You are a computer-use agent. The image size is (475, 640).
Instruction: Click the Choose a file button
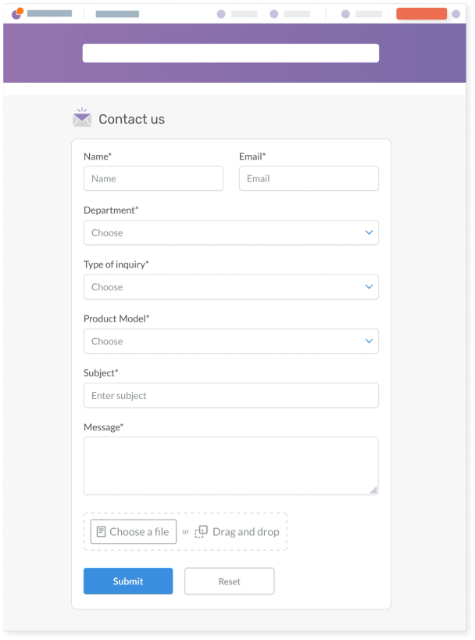point(134,532)
